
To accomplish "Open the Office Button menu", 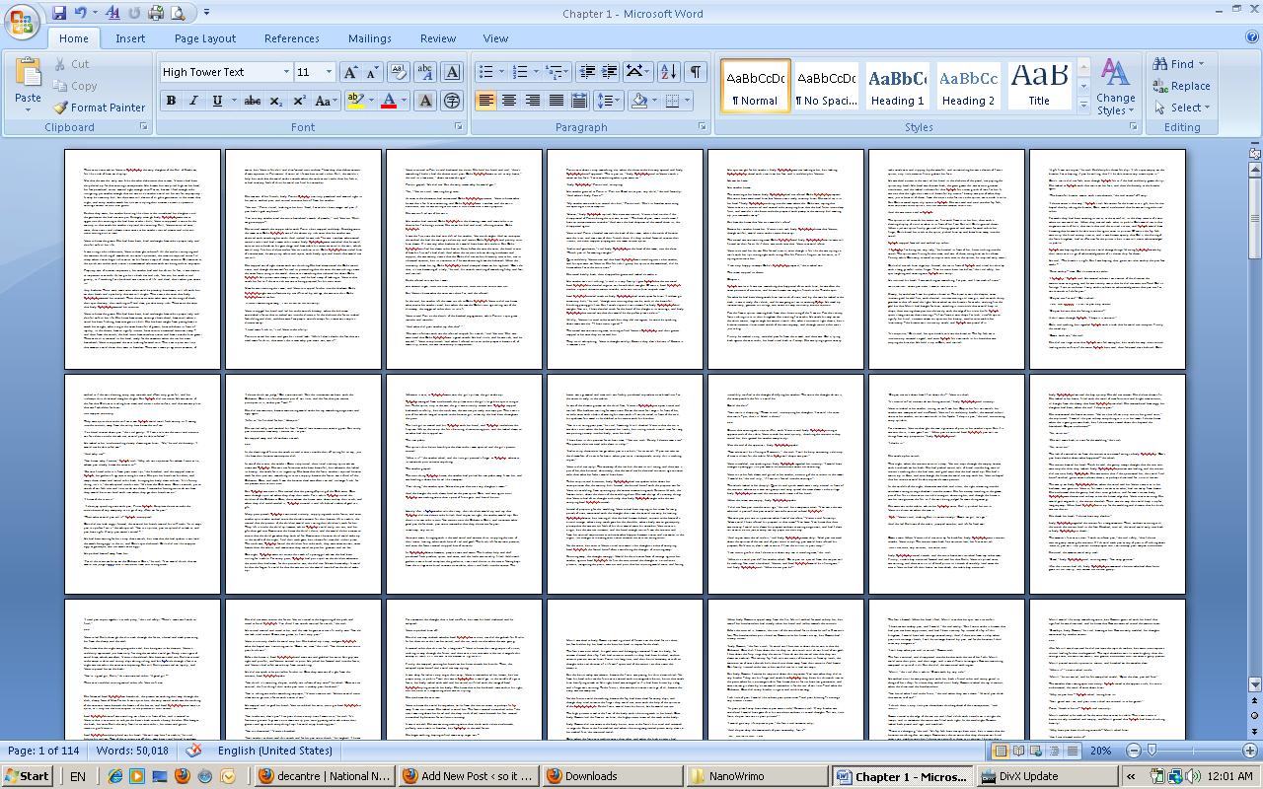I will (22, 20).
